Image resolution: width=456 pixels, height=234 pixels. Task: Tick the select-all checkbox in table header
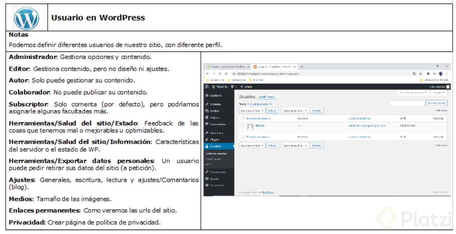point(242,118)
